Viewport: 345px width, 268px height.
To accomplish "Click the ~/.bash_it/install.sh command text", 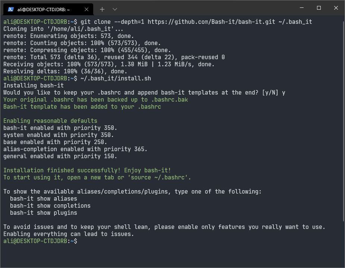I will (116, 79).
